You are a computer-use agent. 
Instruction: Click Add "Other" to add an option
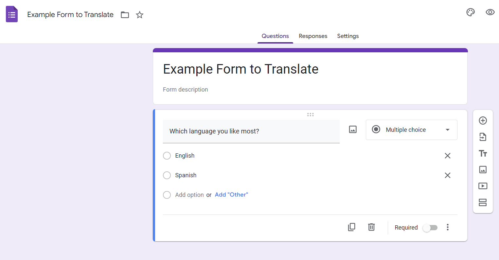(x=231, y=194)
